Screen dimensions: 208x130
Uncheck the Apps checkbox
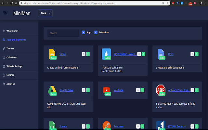click(84, 32)
